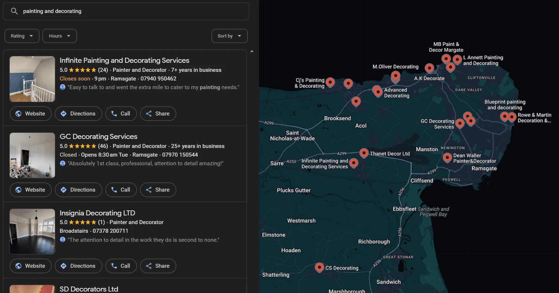This screenshot has width=559, height=293.
Task: Click "The attention to detail" review snippet
Action: pyautogui.click(x=143, y=240)
